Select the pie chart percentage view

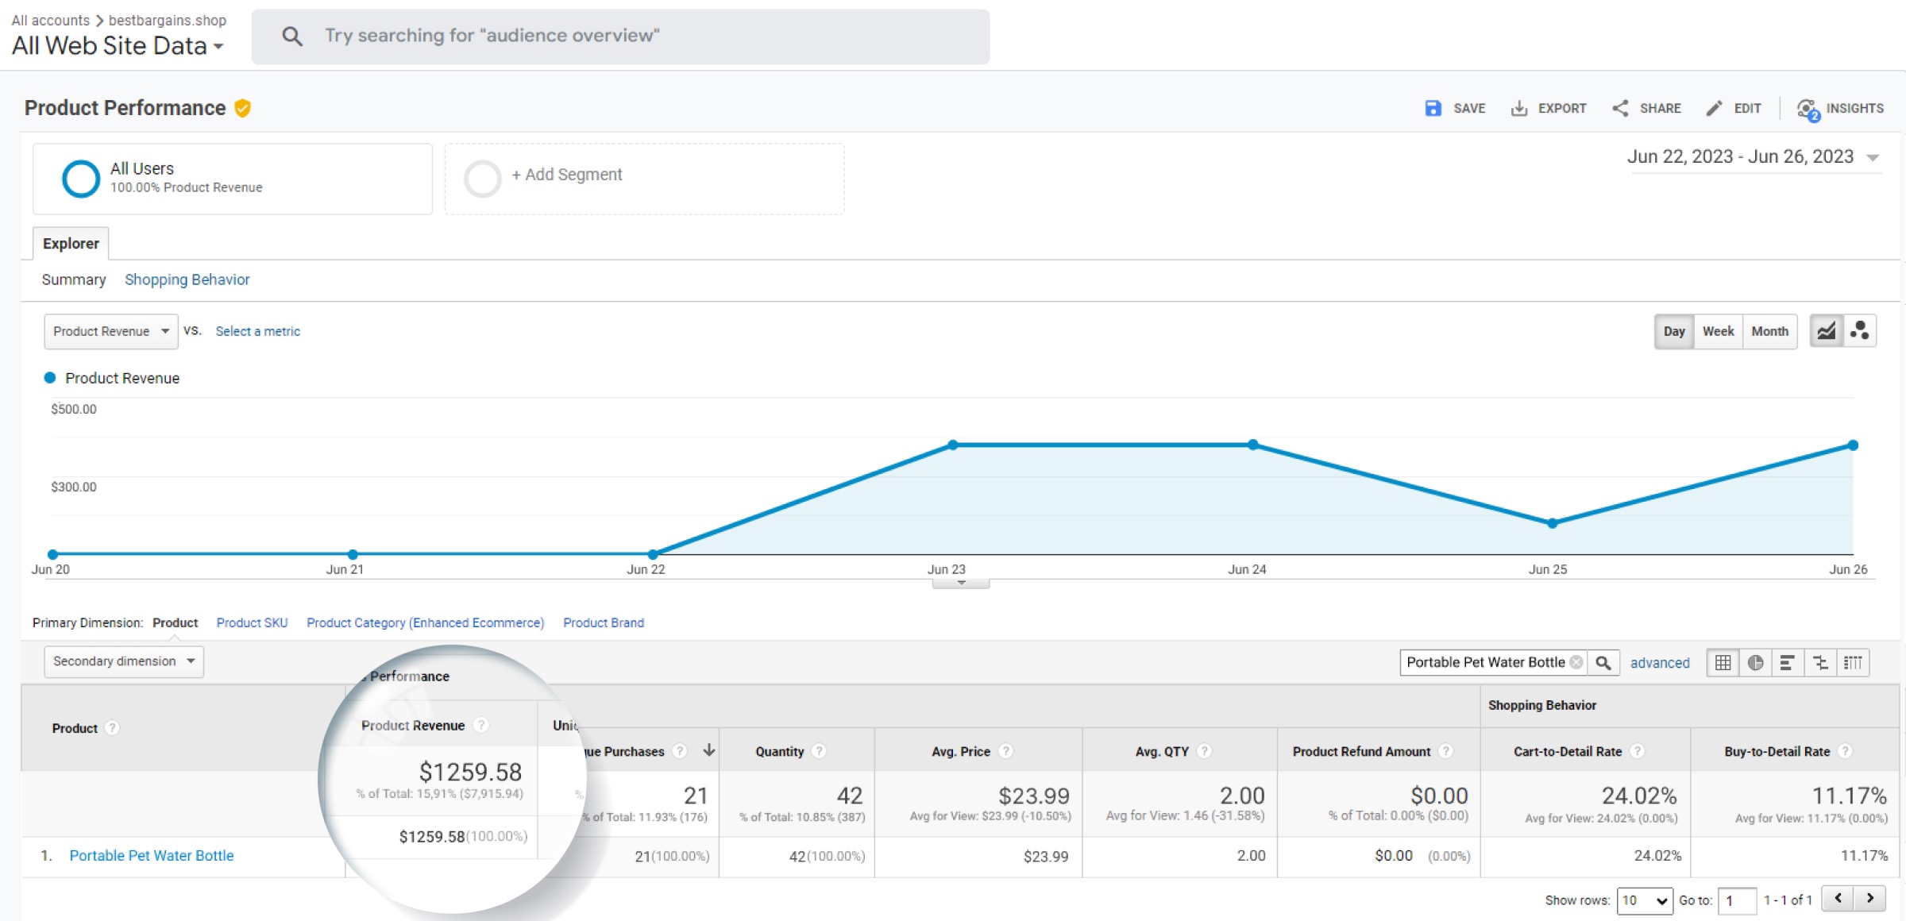(1755, 663)
